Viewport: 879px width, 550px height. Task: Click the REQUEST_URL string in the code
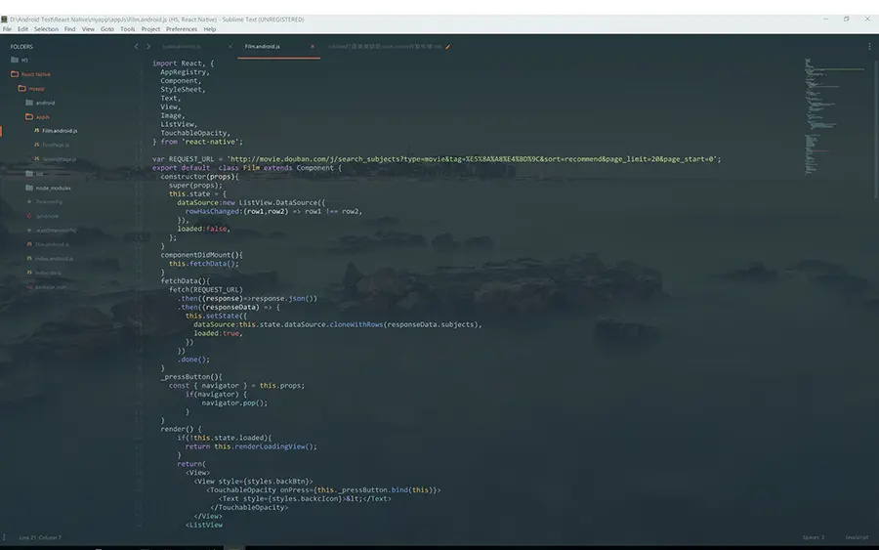tap(474, 159)
